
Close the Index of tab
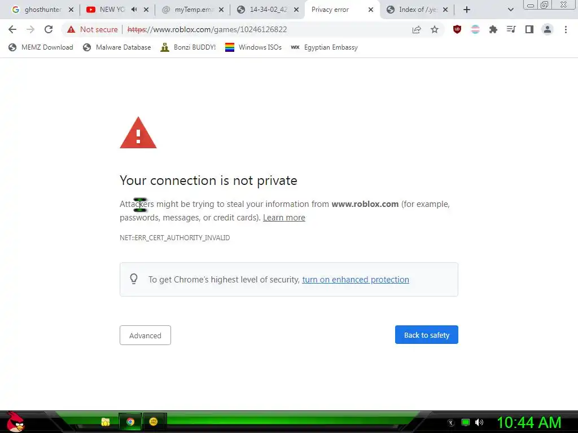pos(445,10)
